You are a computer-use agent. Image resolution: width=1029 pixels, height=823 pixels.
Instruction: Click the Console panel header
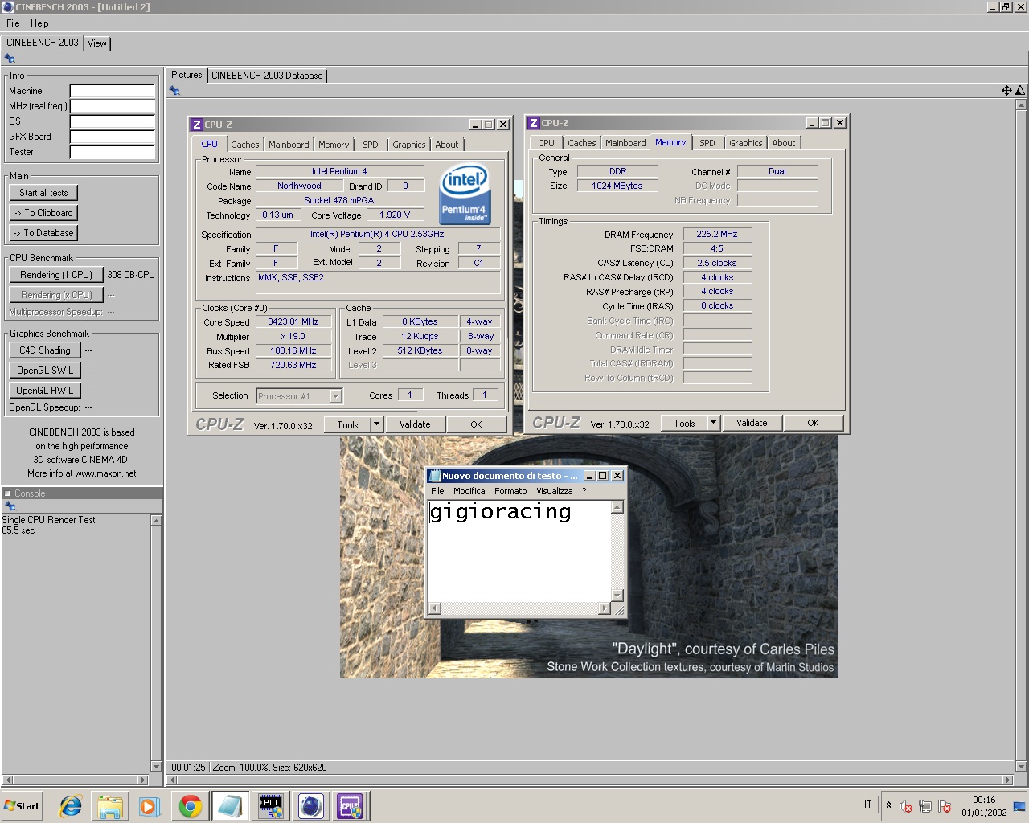[x=81, y=493]
